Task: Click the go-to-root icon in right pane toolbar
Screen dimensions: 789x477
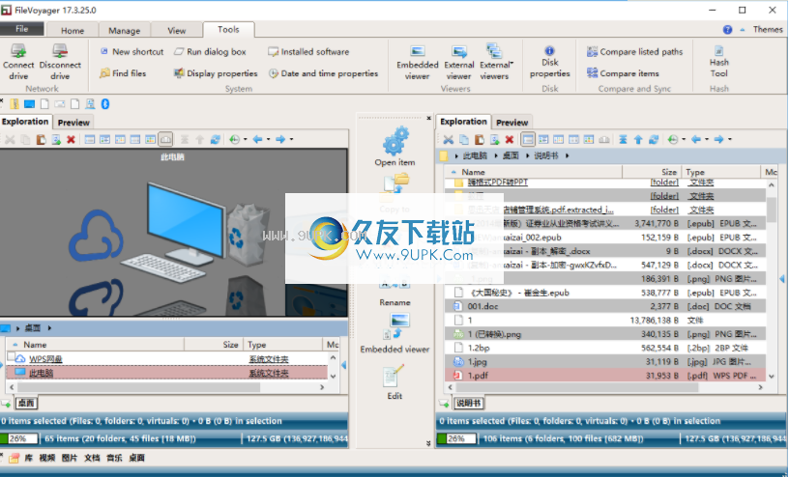Action: click(623, 140)
